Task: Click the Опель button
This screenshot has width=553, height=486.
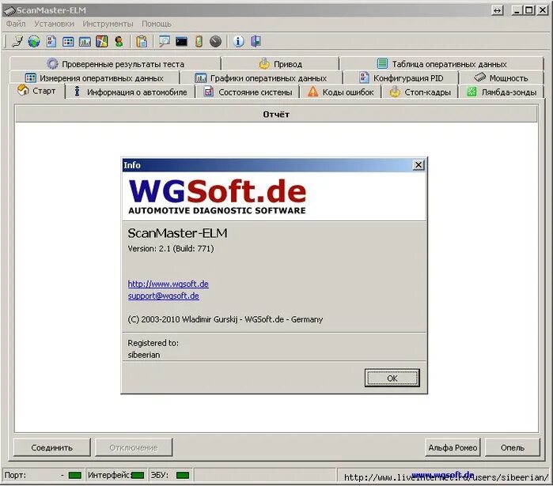Action: (x=513, y=447)
